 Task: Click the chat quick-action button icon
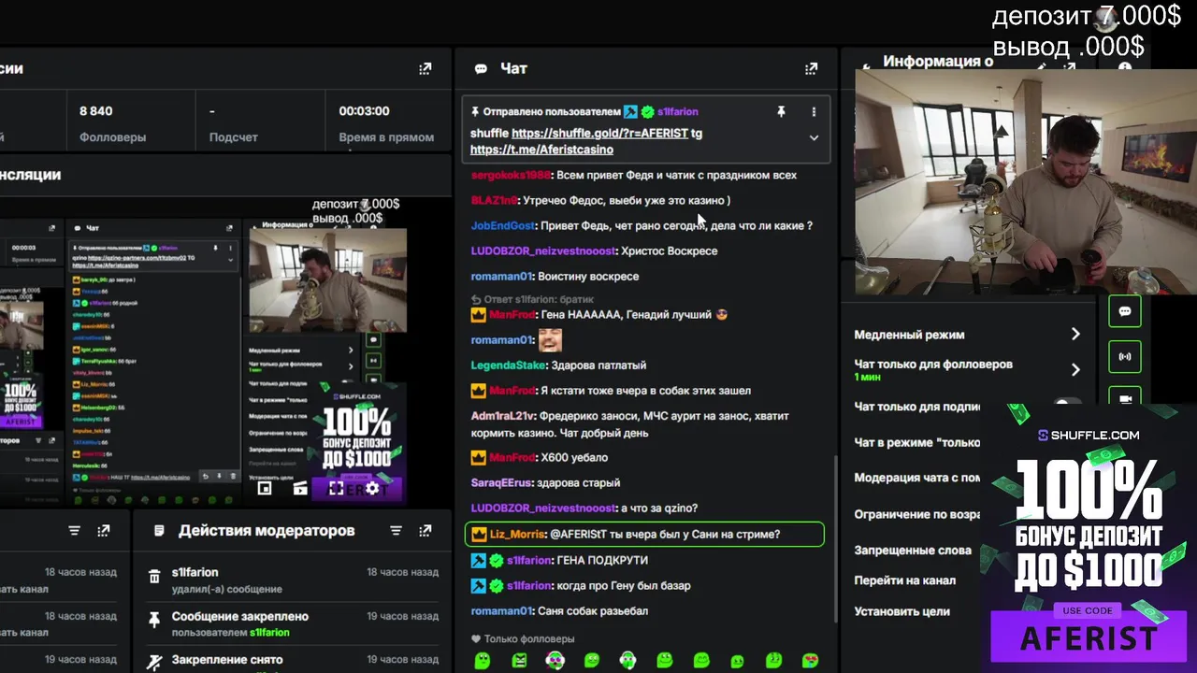pyautogui.click(x=1125, y=311)
